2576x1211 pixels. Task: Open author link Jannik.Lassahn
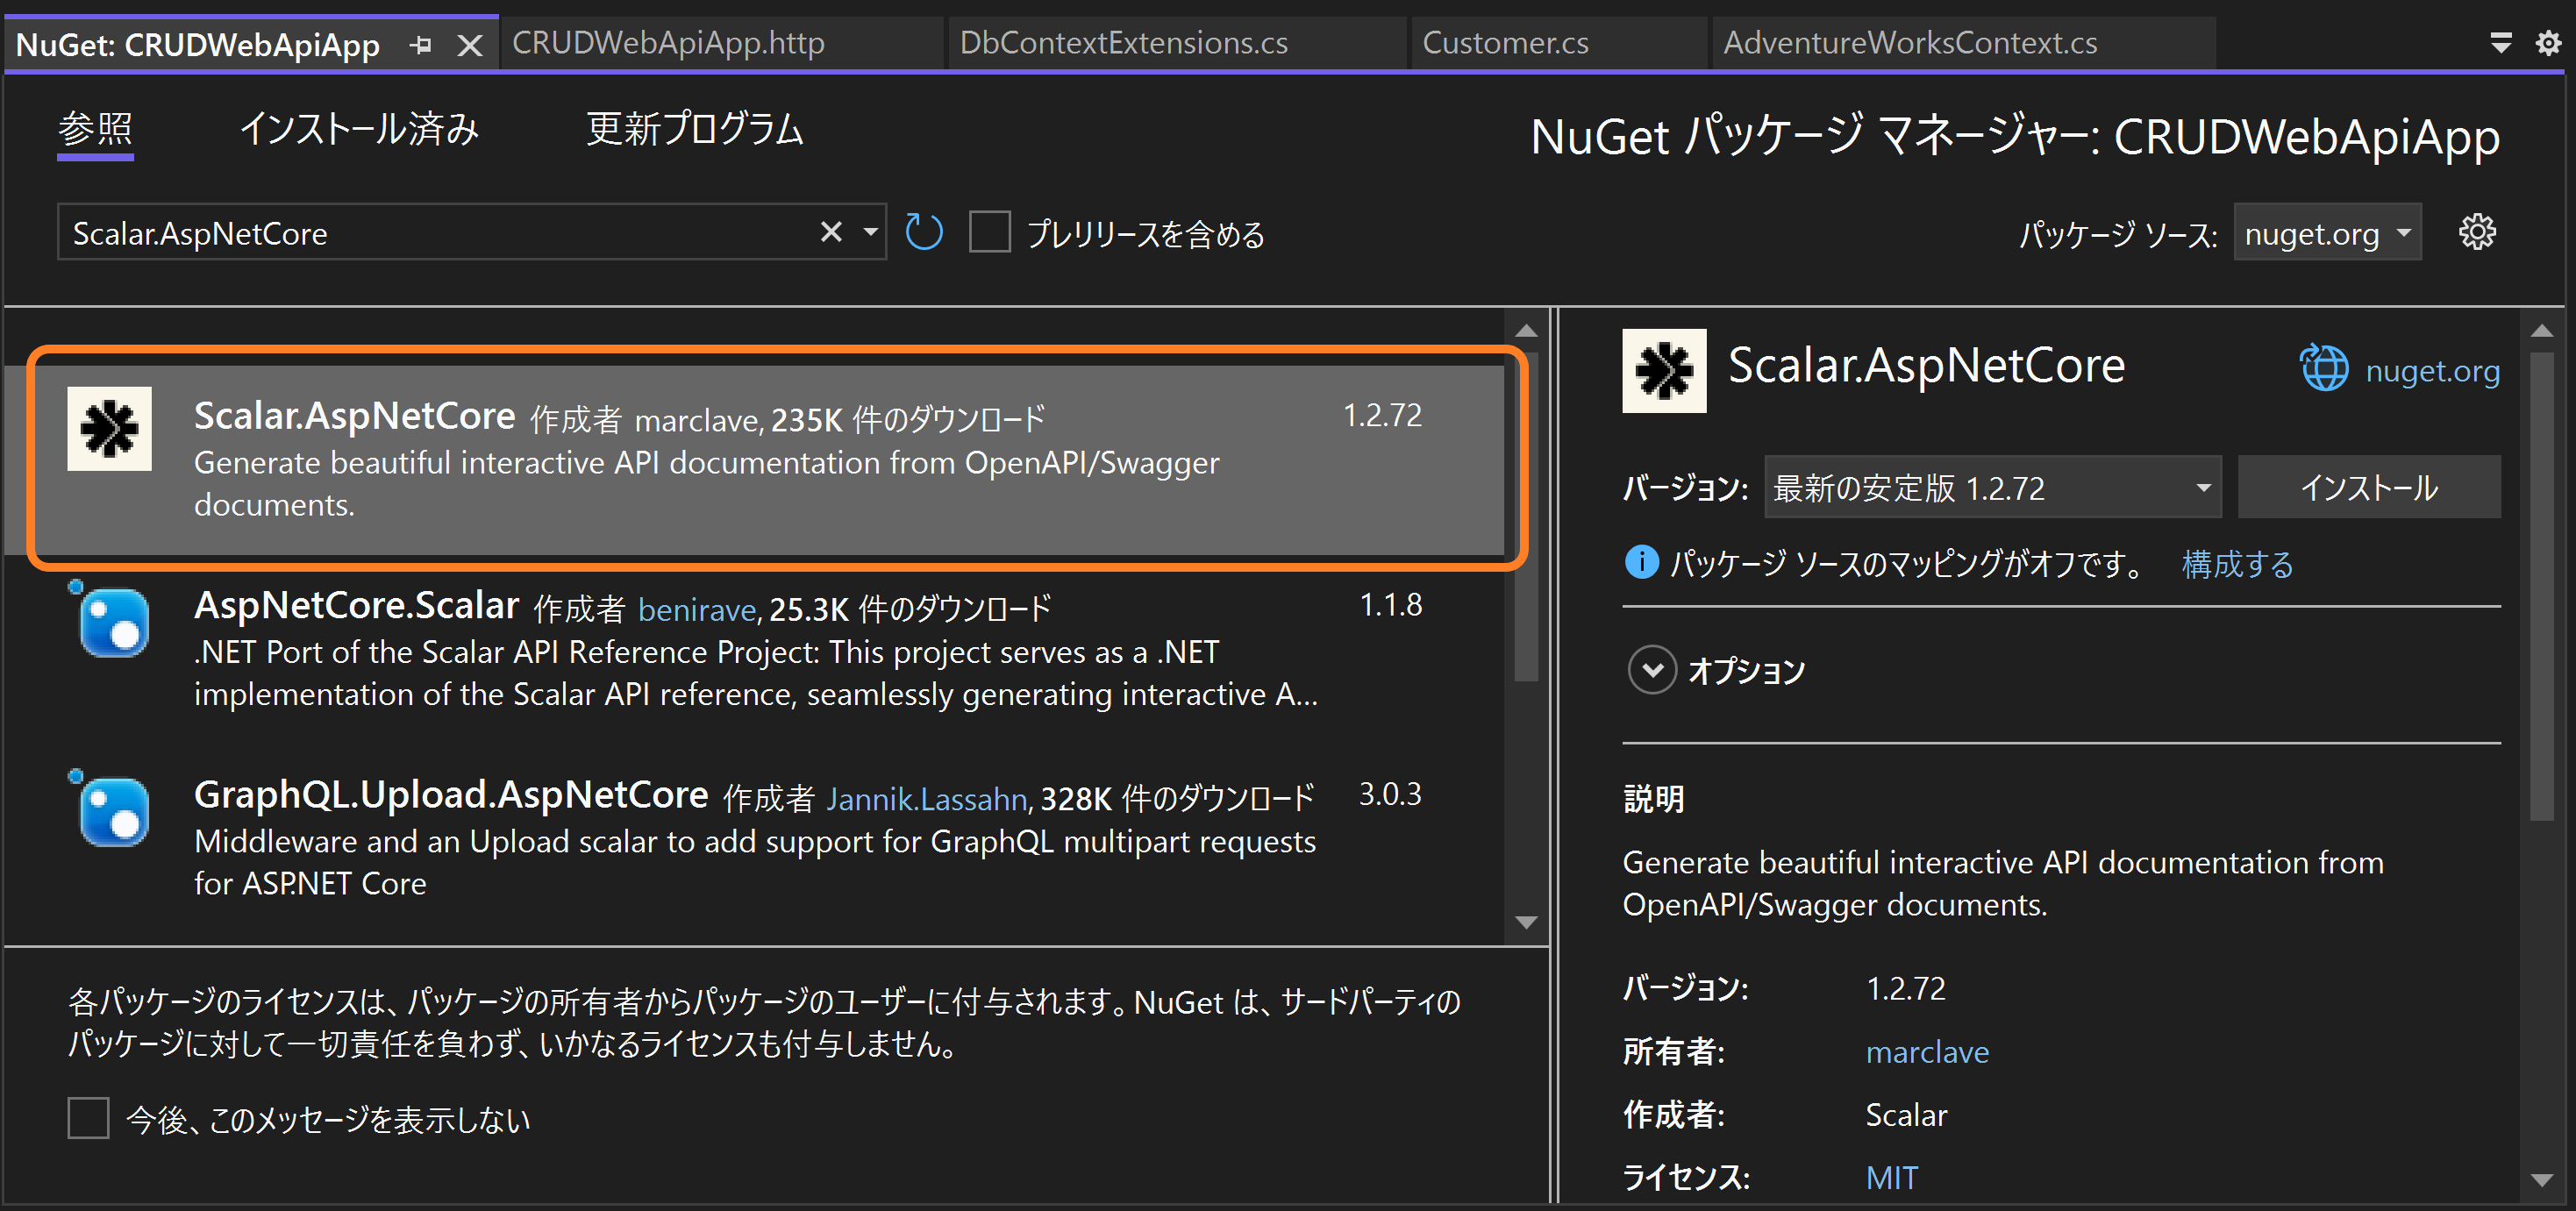tap(926, 798)
